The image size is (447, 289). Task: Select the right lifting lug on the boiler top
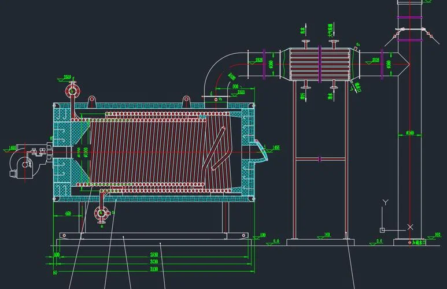click(x=186, y=102)
